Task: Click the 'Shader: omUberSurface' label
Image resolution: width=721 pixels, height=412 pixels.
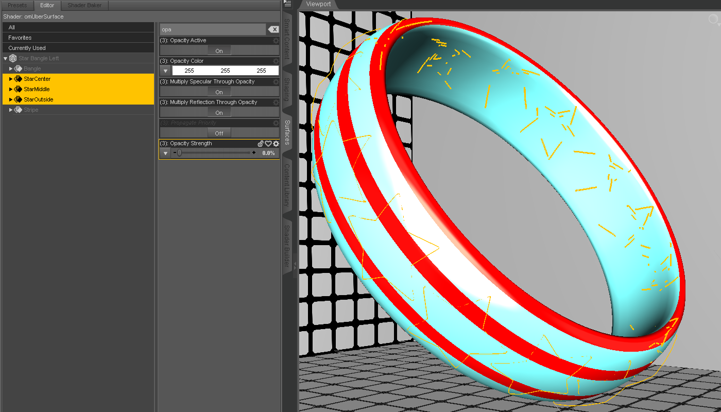Action: (33, 17)
